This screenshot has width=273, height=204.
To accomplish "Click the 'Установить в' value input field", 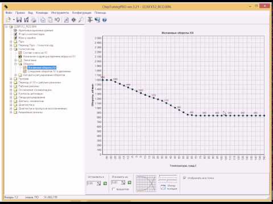I will tap(92, 183).
